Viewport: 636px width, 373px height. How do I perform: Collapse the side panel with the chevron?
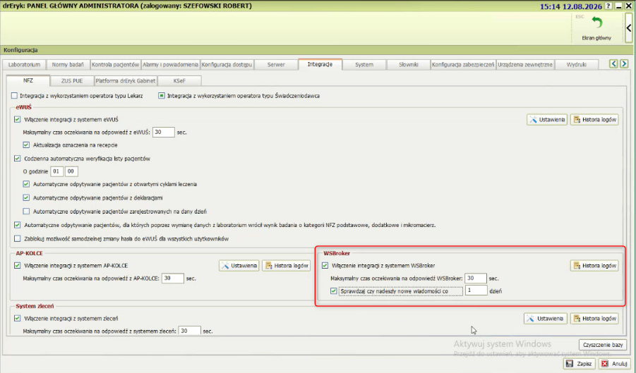(x=629, y=28)
